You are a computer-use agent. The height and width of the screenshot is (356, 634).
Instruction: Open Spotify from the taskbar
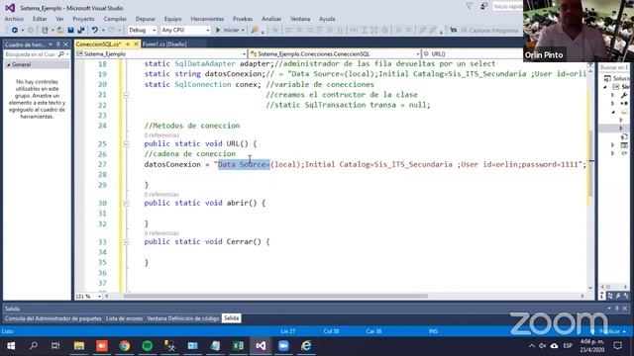tap(148, 346)
